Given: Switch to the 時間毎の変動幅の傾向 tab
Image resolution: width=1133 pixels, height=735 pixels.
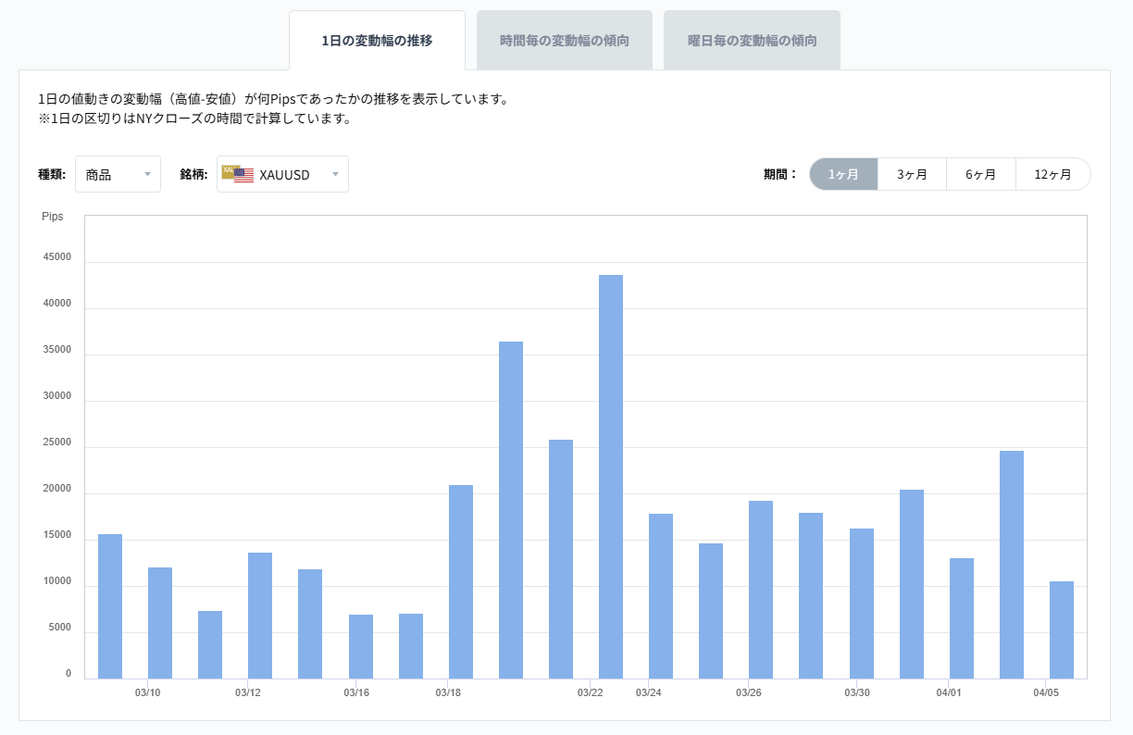Looking at the screenshot, I should click(565, 39).
